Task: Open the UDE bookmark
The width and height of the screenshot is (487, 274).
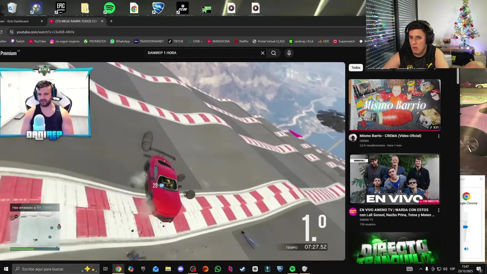Action: click(323, 41)
